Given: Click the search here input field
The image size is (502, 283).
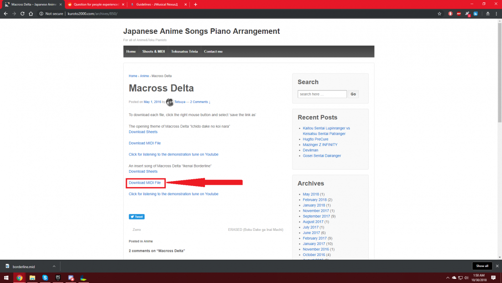Looking at the screenshot, I should click(x=322, y=94).
